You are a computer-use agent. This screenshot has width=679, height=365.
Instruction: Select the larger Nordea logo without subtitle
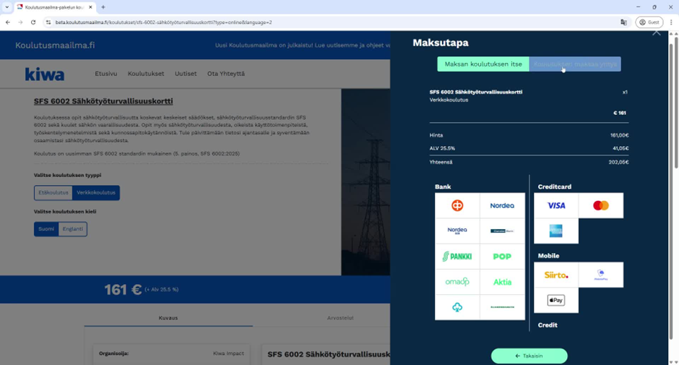tap(502, 205)
